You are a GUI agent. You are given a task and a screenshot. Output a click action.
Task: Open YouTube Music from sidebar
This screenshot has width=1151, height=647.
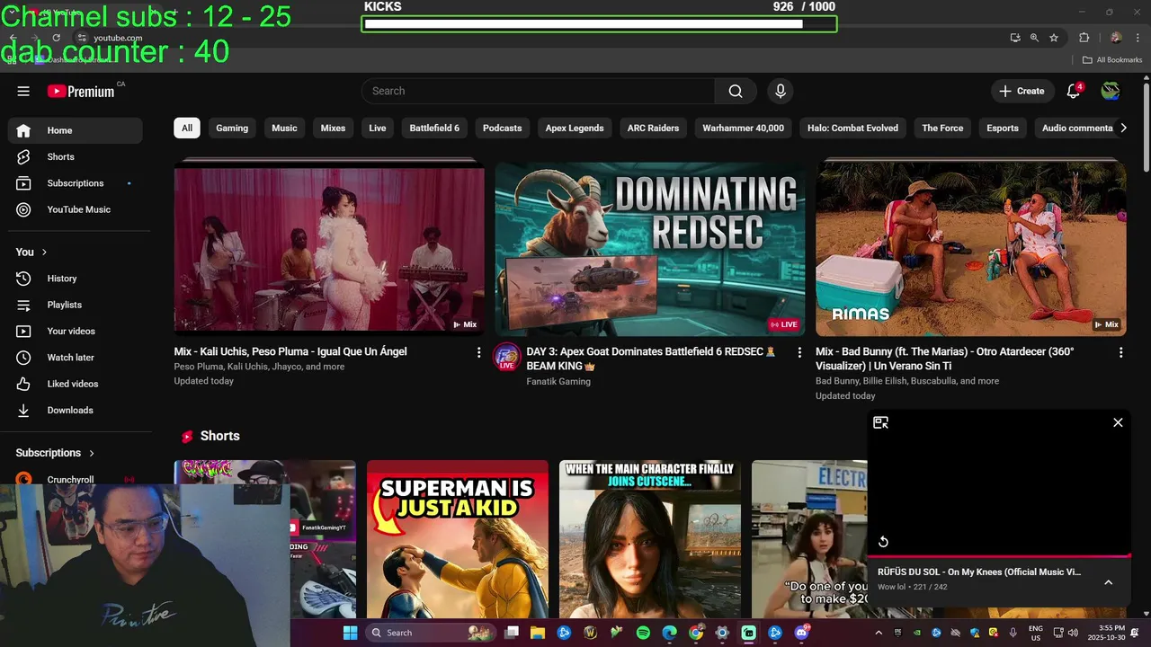76,209
